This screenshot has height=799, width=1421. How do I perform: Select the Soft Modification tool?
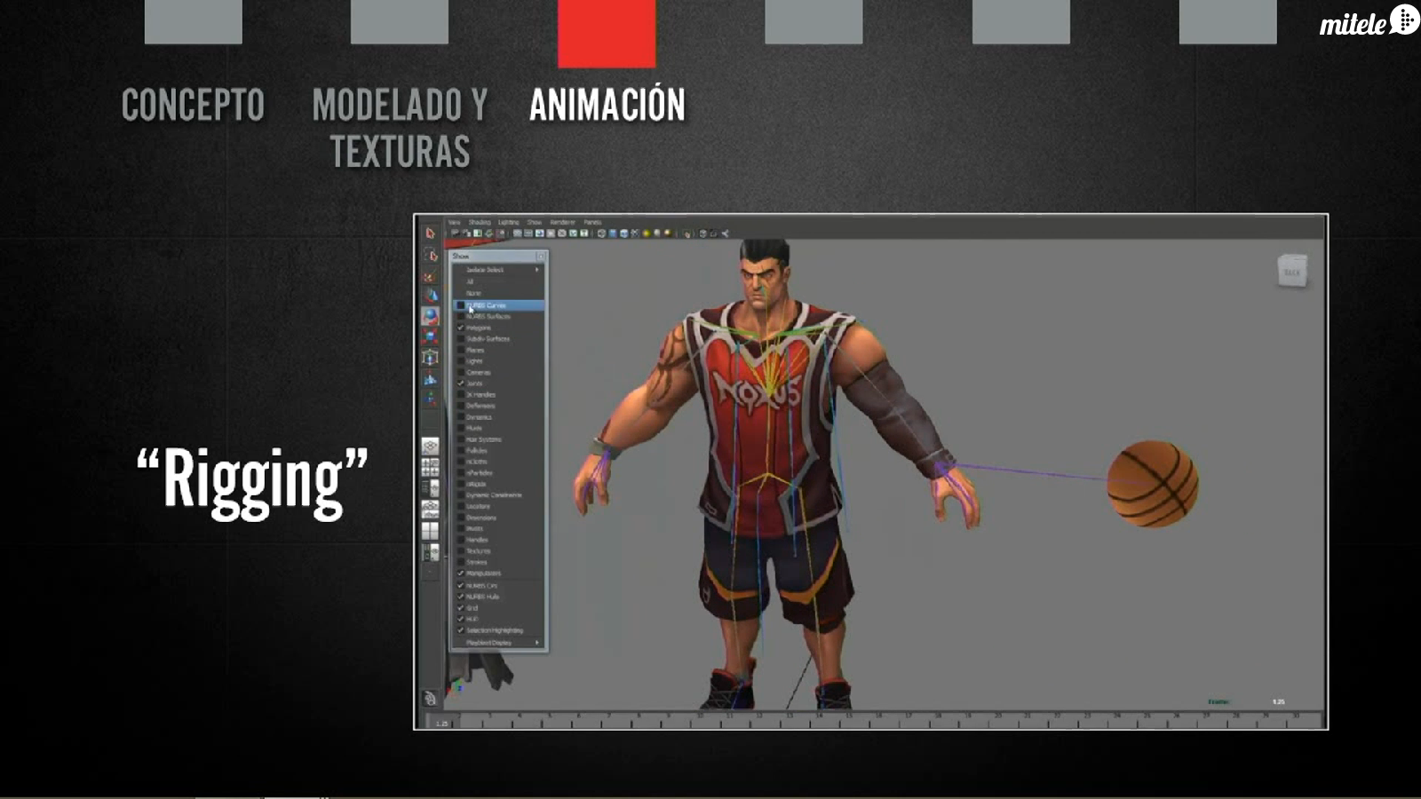tap(430, 379)
